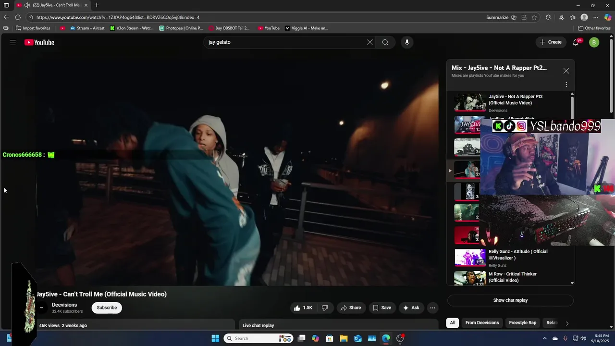Select the 'From Deevisions' chip
Screen dimensions: 615x346
(x=482, y=323)
